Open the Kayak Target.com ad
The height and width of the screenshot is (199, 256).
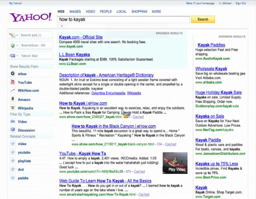pos(201,188)
